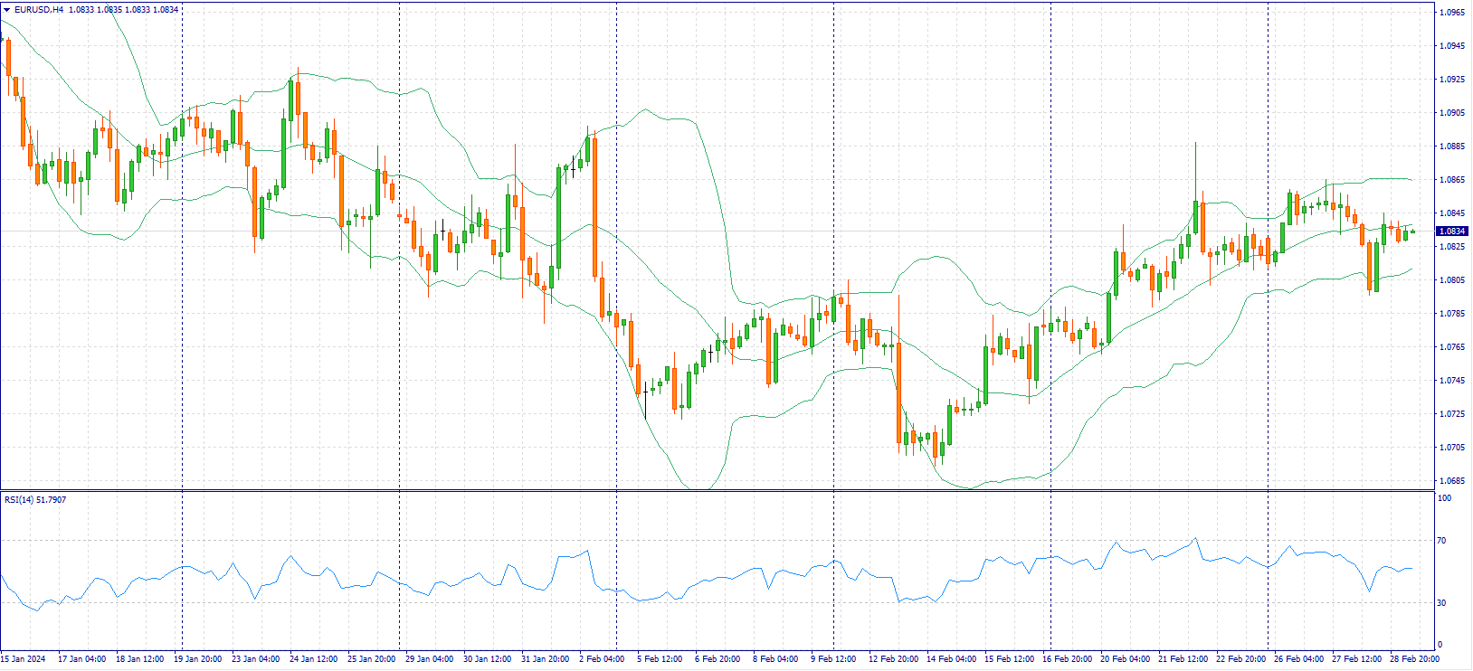The image size is (1473, 671).
Task: Click the 2 Feb 04:00 time label
Action: tap(602, 659)
